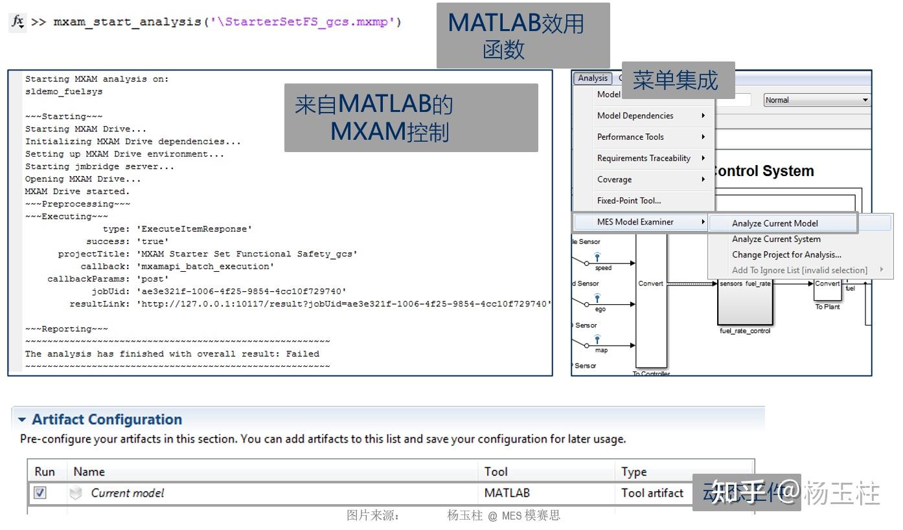This screenshot has width=903, height=530.
Task: Click the fx icon beside the MATLAB prompt
Action: click(x=17, y=21)
